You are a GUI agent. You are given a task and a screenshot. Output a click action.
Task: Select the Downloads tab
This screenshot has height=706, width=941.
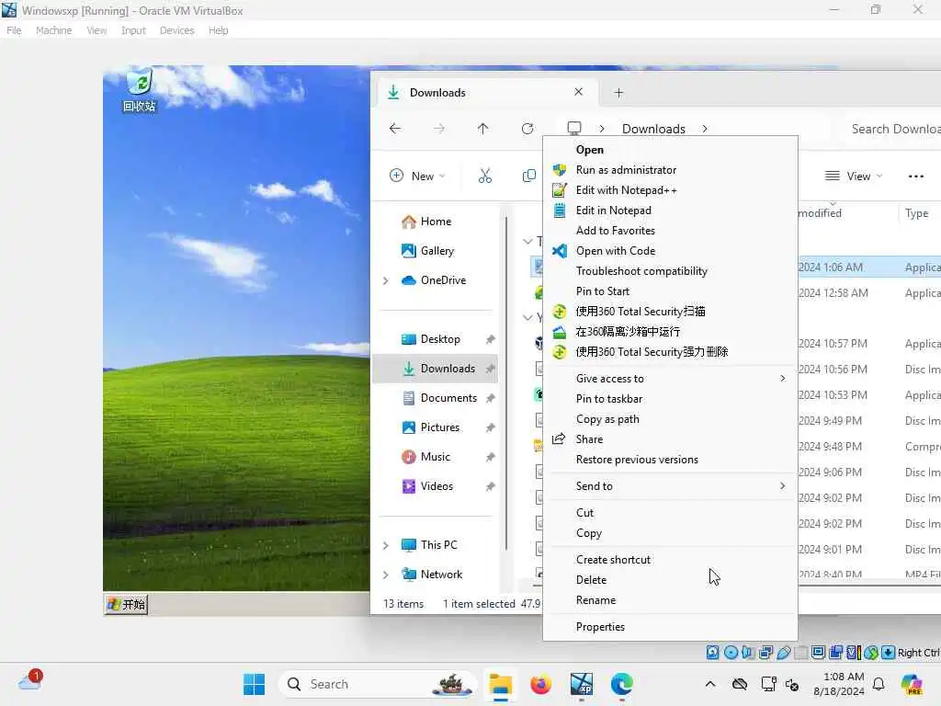(486, 93)
